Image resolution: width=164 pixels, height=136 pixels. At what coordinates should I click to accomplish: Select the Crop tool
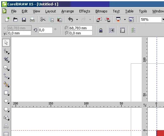point(6,60)
